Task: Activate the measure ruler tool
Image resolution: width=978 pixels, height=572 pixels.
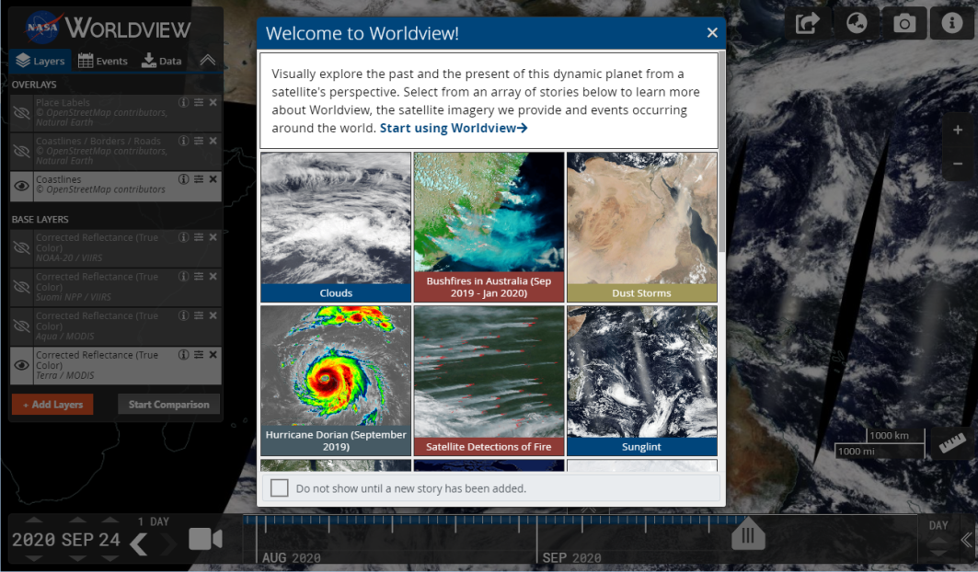Action: 952,443
